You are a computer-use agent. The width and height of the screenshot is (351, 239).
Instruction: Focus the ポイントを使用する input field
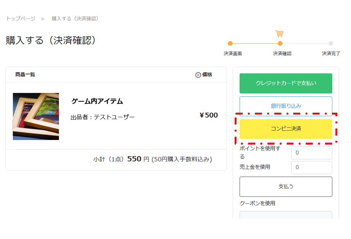point(311,153)
